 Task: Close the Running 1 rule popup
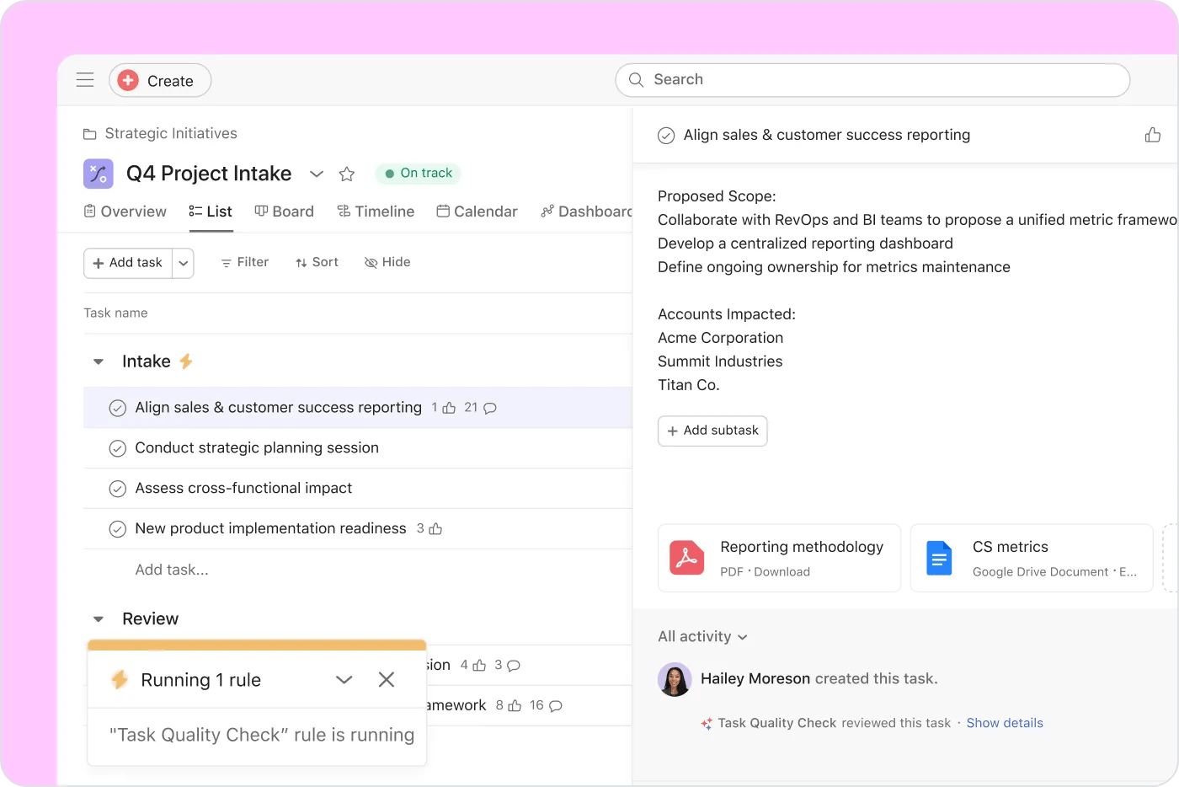click(x=387, y=679)
